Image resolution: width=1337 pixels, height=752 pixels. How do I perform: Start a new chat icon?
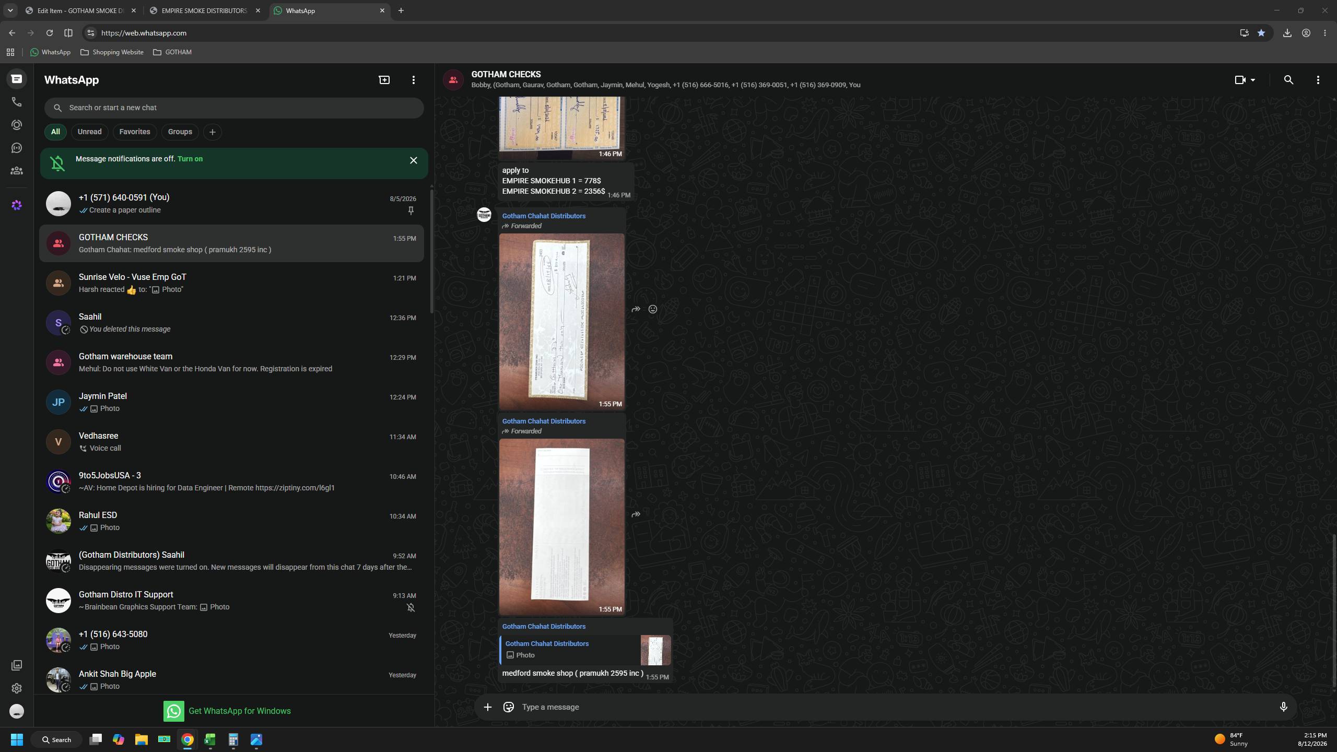click(384, 80)
